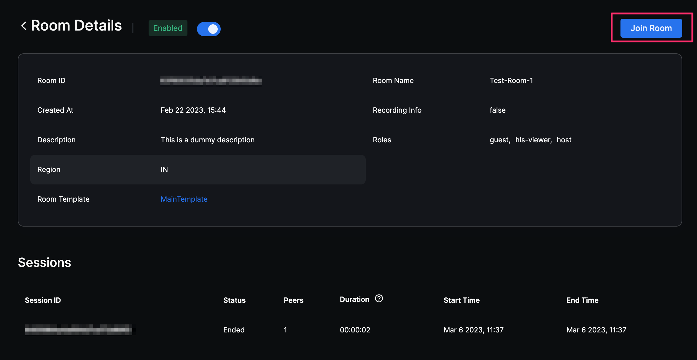The width and height of the screenshot is (697, 360).
Task: Click the blurred Session ID entry
Action: coord(79,329)
